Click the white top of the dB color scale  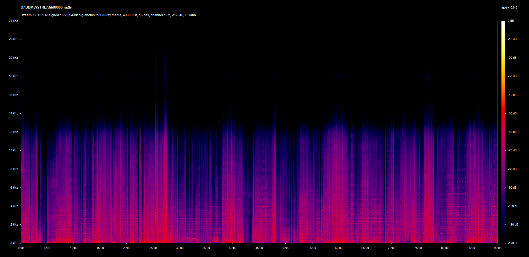[x=503, y=22]
